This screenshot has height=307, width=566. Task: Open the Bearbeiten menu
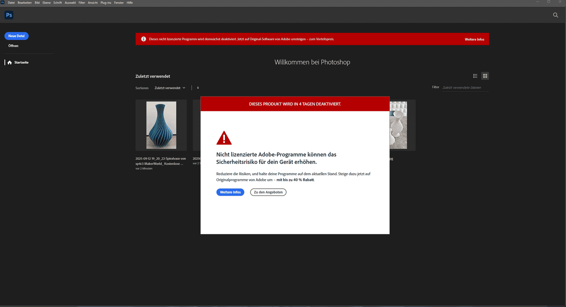coord(25,2)
